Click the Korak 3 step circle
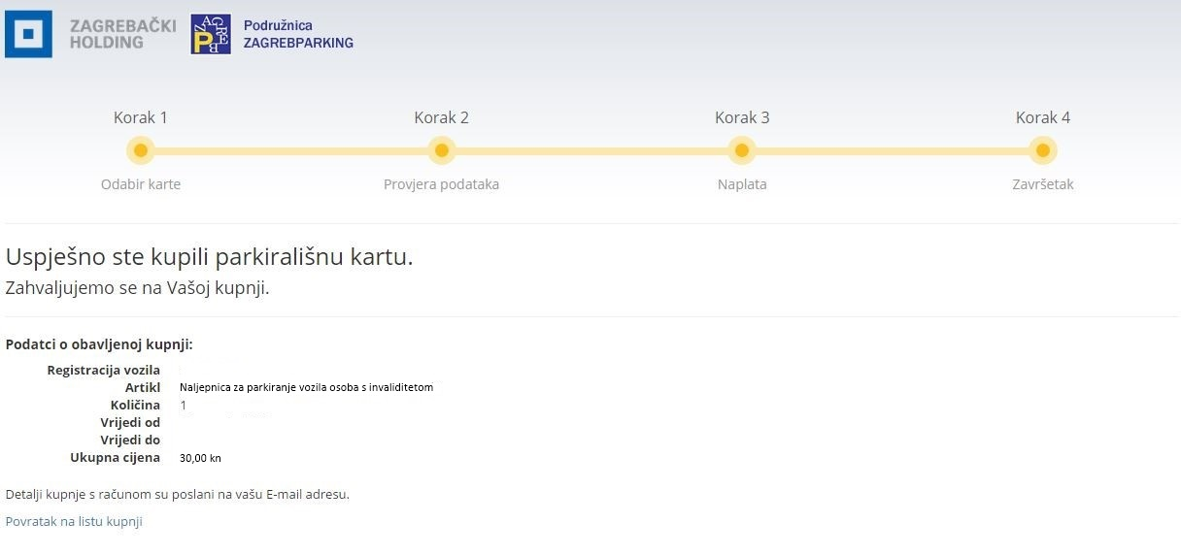The height and width of the screenshot is (555, 1181). (x=742, y=150)
